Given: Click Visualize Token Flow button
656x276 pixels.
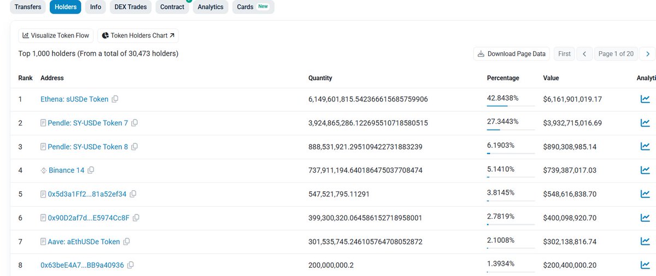Looking at the screenshot, I should pyautogui.click(x=56, y=35).
